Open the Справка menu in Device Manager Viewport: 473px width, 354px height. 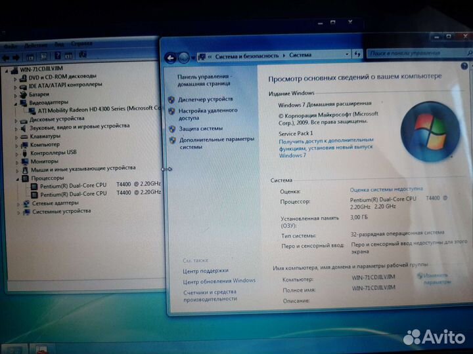(x=81, y=44)
